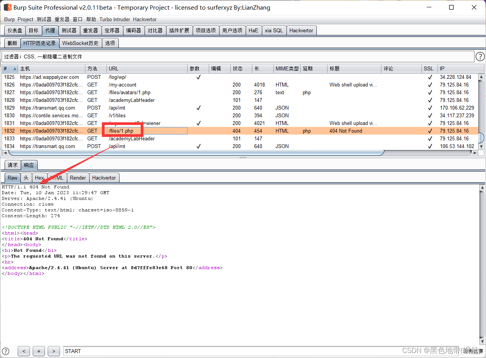Sort history by the 方法 column
486x358 pixels.
point(96,68)
